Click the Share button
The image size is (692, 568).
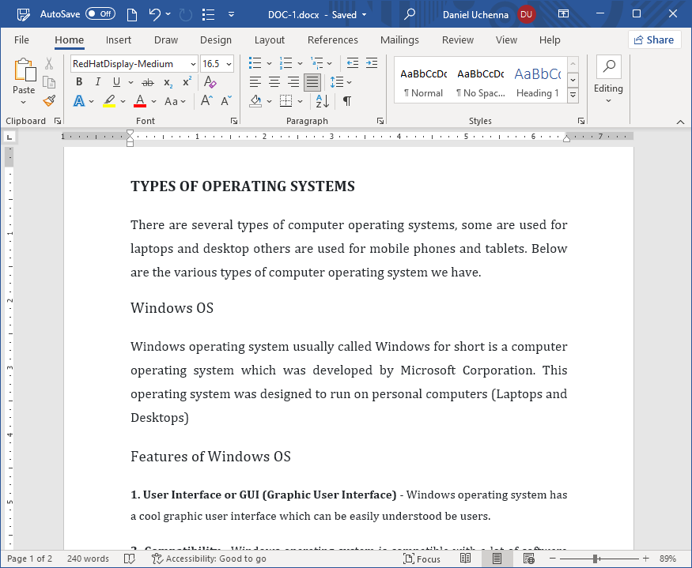coord(654,39)
